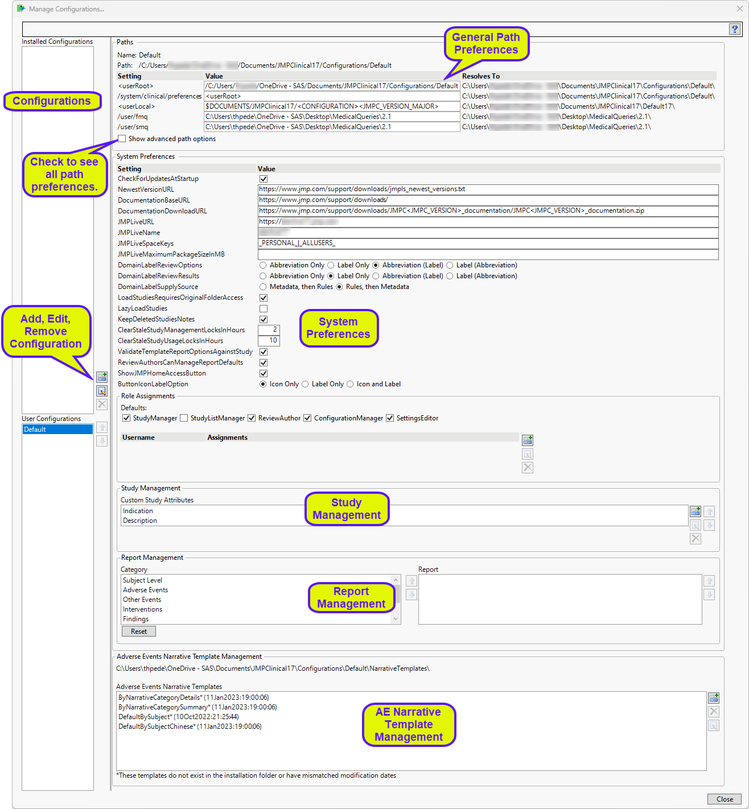The image size is (749, 809).
Task: Remove the selected configuration with the X icon
Action: (102, 404)
